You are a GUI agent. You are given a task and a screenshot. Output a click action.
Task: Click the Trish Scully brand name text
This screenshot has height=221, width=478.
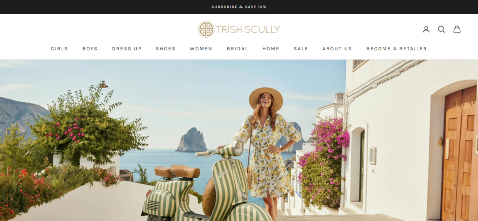[x=248, y=29]
